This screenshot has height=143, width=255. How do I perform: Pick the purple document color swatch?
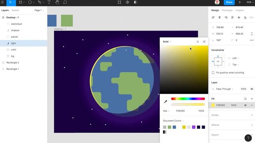194,127
